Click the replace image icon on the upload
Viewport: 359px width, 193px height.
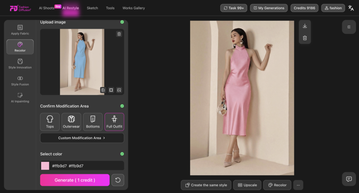pos(119,90)
